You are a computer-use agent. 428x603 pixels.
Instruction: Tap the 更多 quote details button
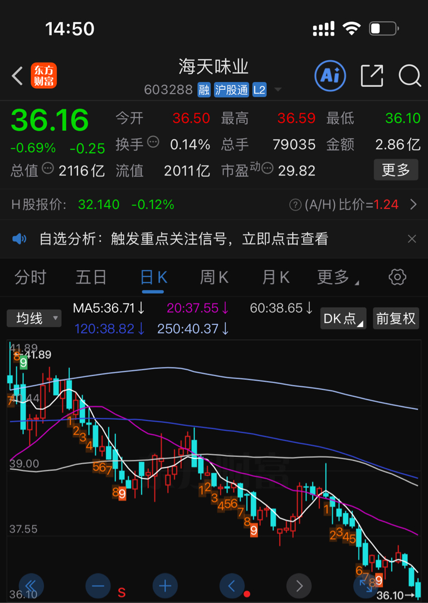point(396,169)
